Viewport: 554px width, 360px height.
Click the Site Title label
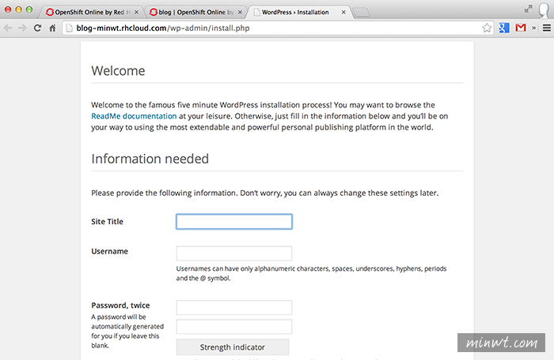tap(107, 221)
